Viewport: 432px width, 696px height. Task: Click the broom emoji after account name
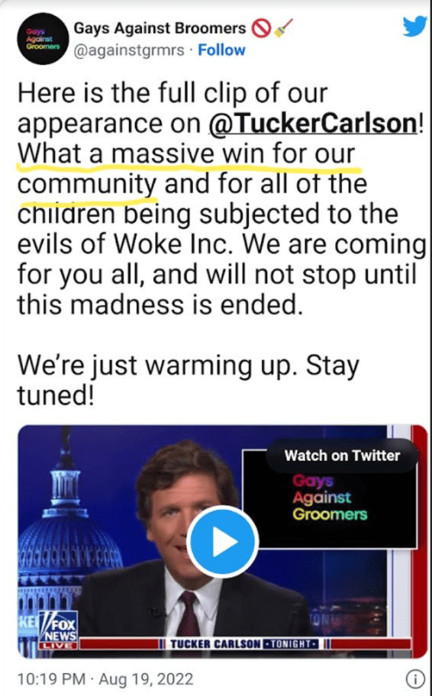[283, 29]
